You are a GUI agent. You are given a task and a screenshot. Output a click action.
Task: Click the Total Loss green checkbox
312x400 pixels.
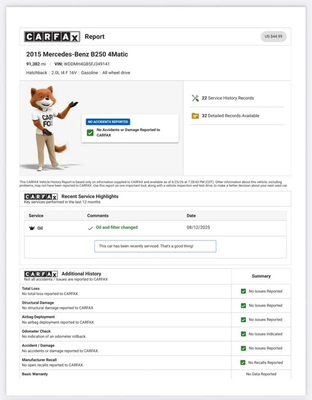tap(243, 291)
